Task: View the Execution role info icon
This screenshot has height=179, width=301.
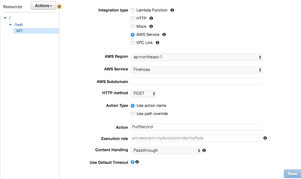Action: 265,138
